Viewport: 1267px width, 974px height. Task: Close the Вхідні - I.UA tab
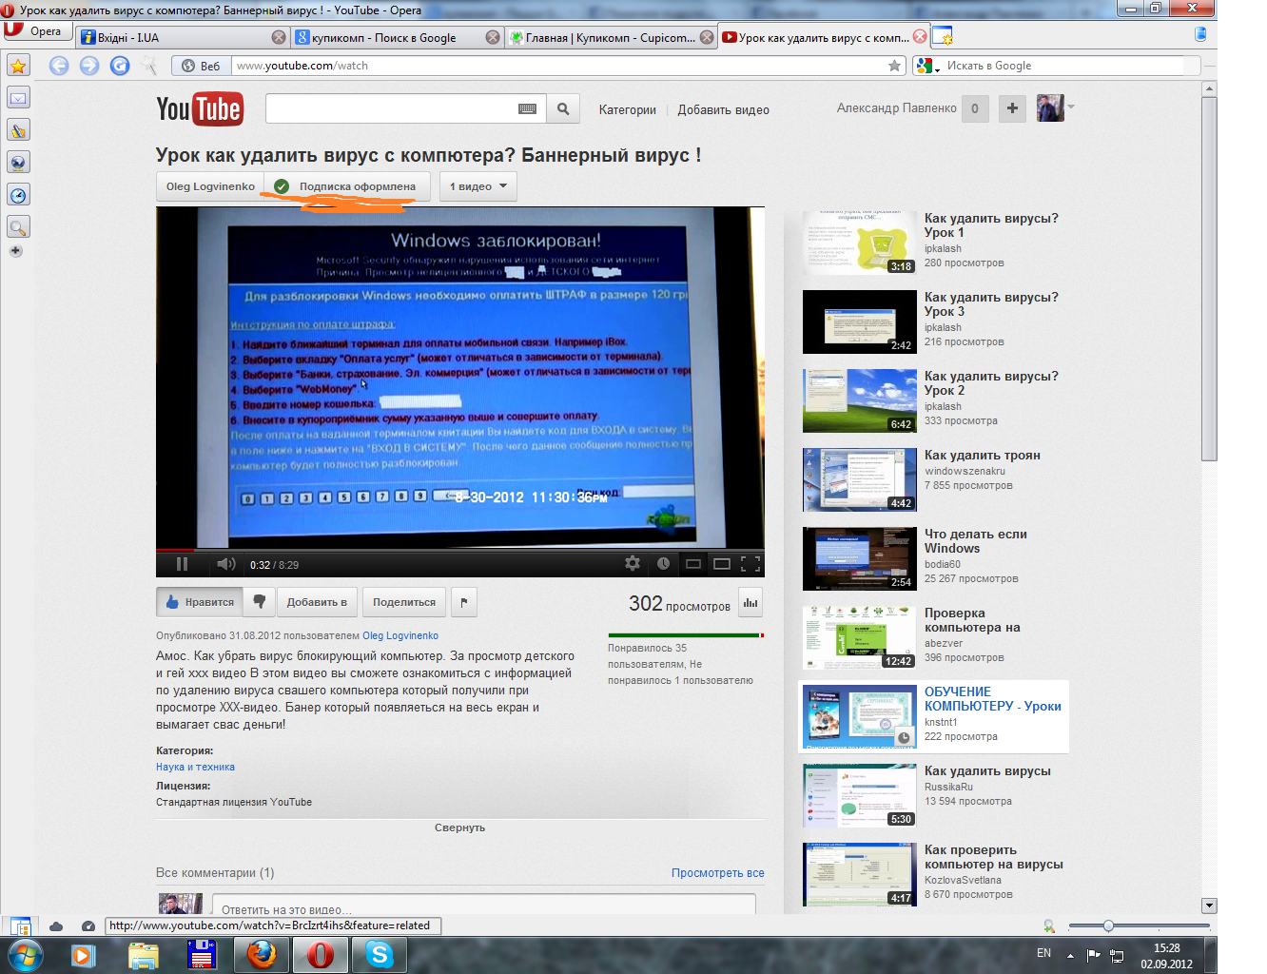[279, 37]
